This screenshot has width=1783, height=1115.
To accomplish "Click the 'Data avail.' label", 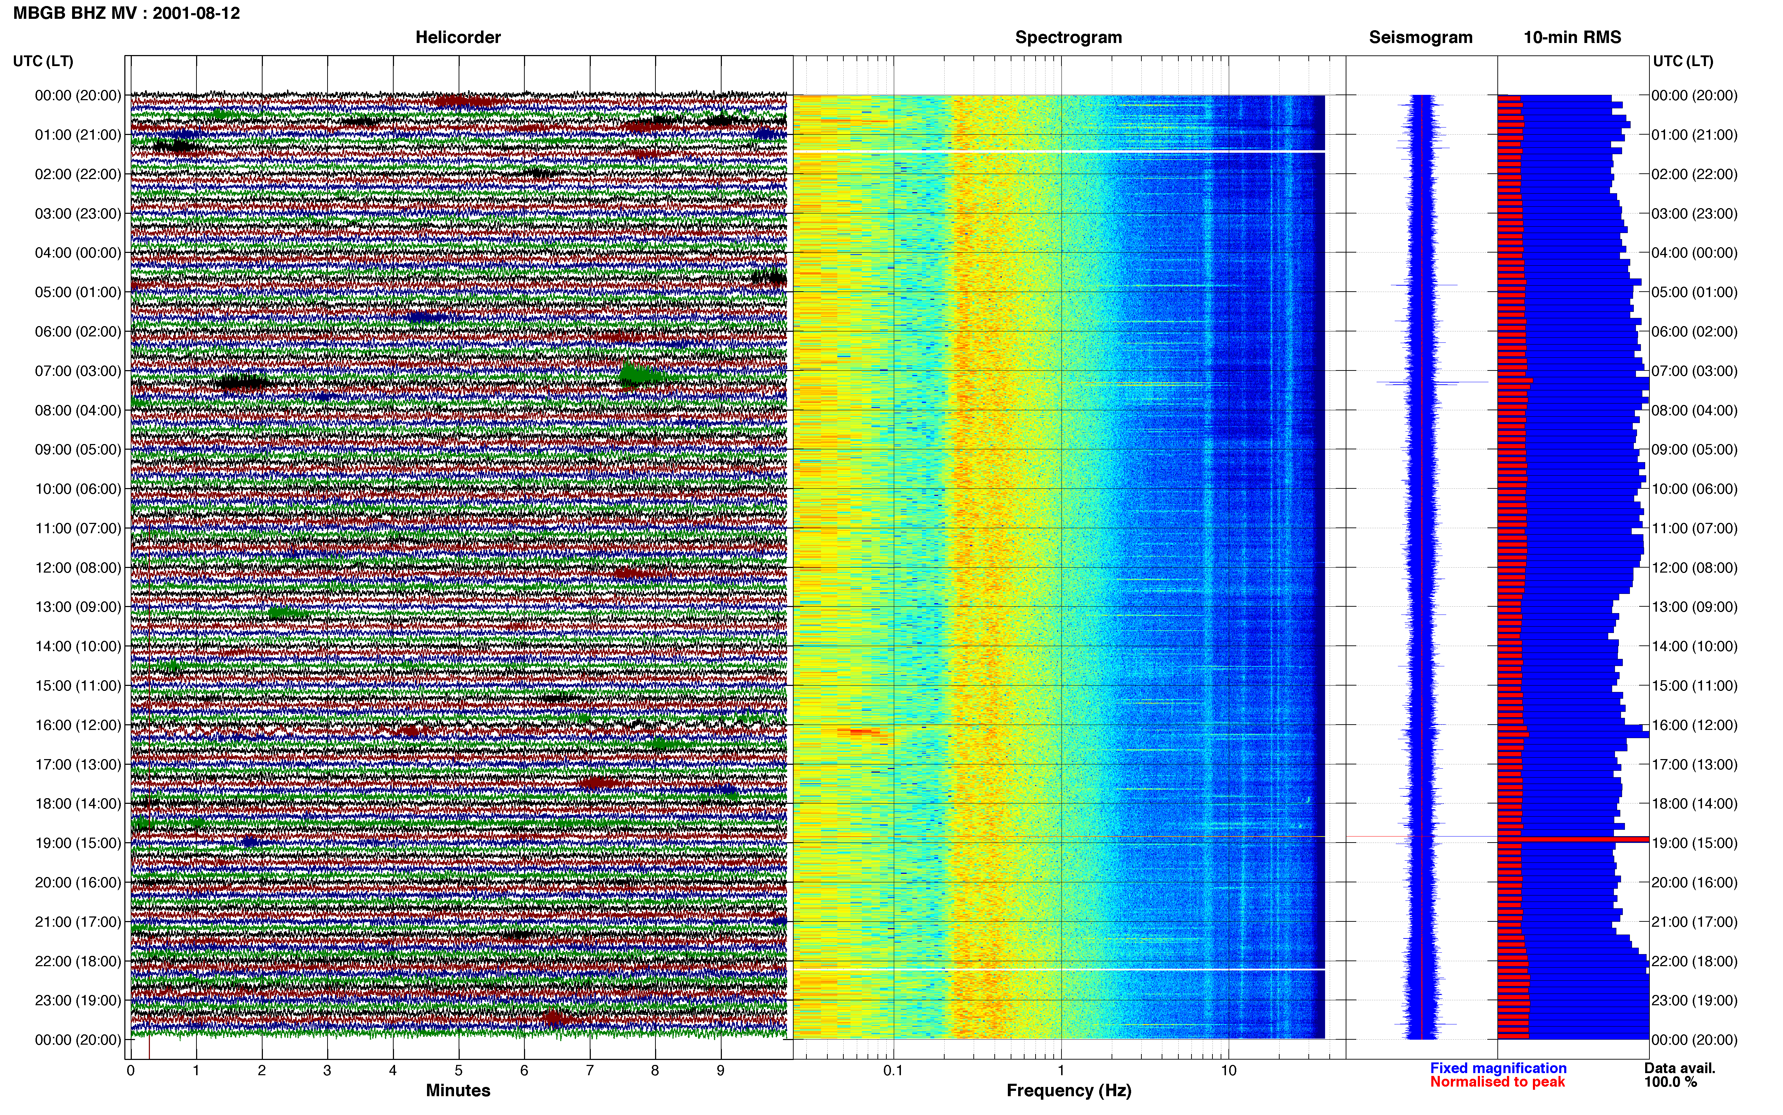I will tap(1680, 1068).
